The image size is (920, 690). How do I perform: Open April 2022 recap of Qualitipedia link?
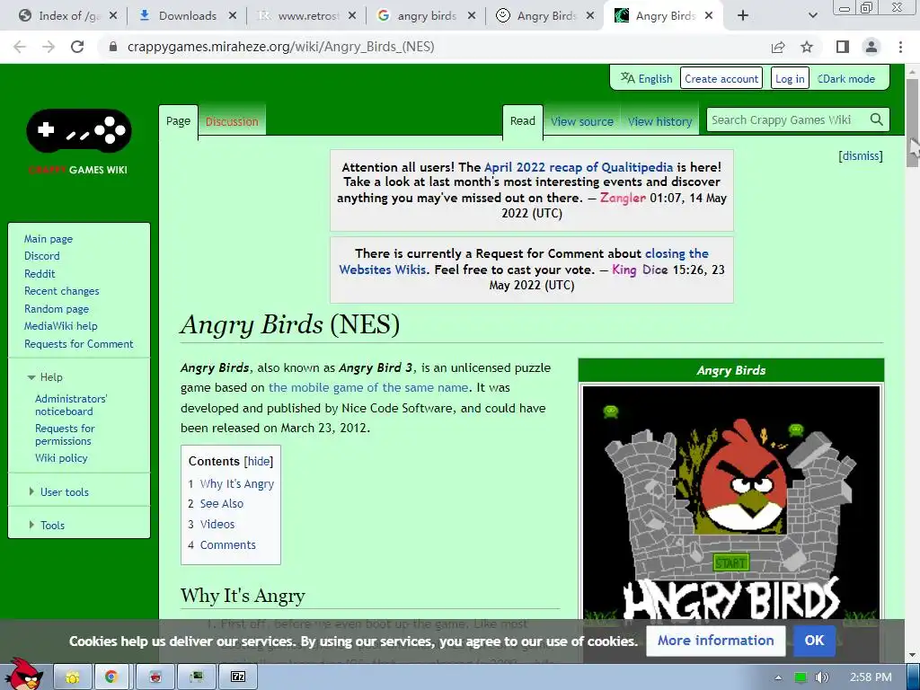(x=579, y=167)
